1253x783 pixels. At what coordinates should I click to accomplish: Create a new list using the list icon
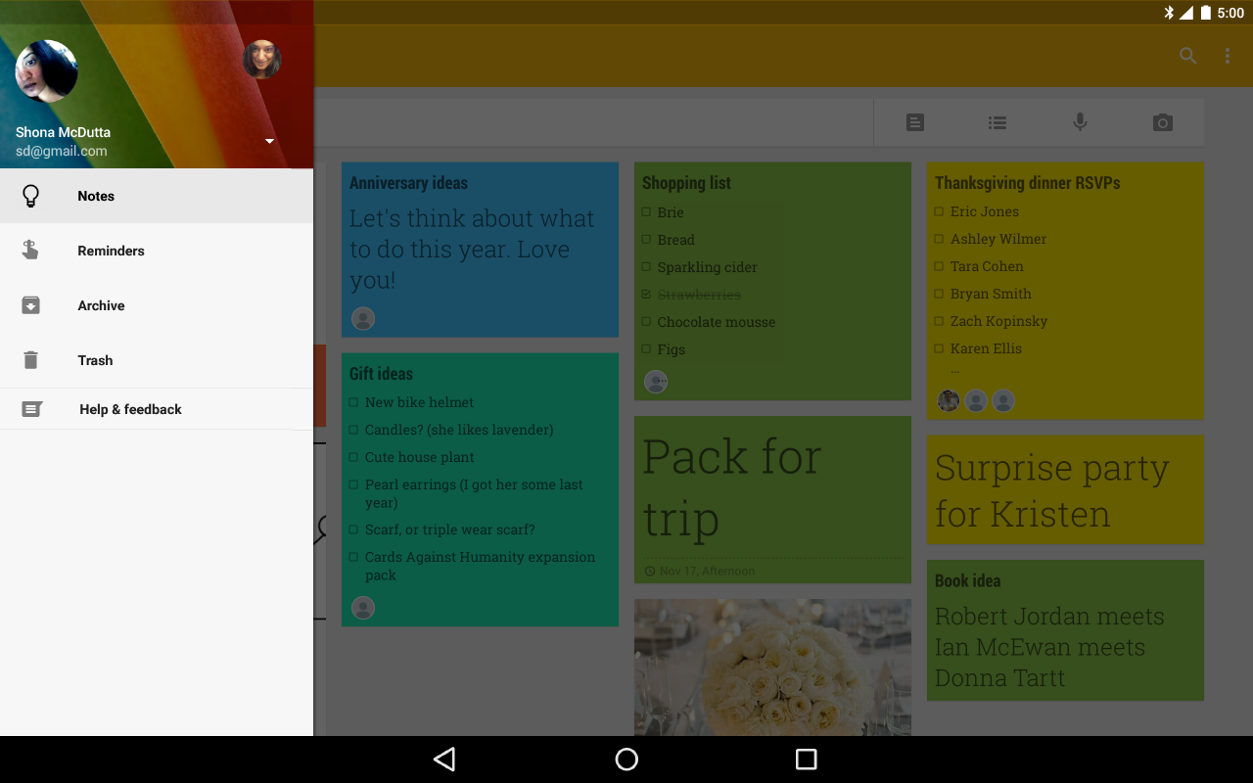point(998,122)
